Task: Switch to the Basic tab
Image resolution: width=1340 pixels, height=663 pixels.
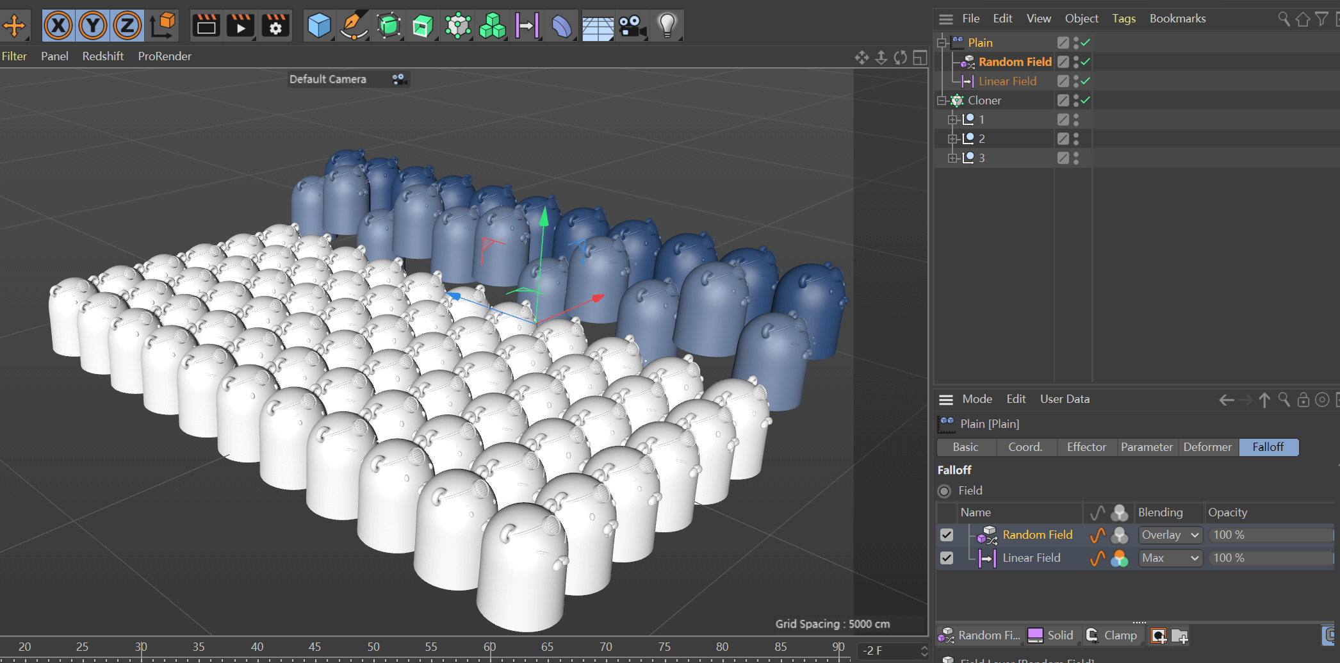Action: pos(965,447)
